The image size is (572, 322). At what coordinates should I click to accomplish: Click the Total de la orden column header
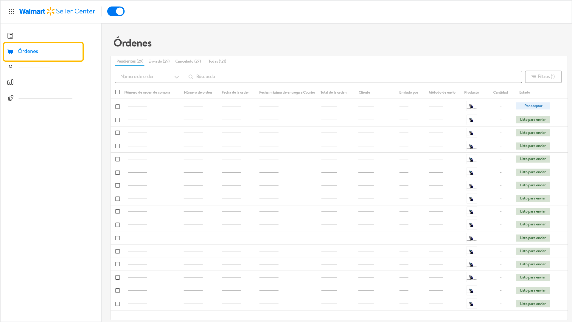pyautogui.click(x=333, y=92)
